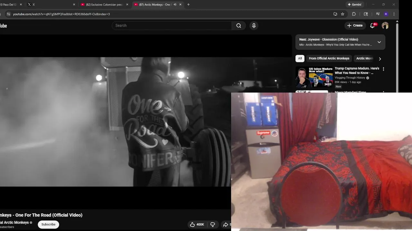Screen dimensions: 412x231
Task: Open the media controls toolbar icon
Action: click(378, 14)
